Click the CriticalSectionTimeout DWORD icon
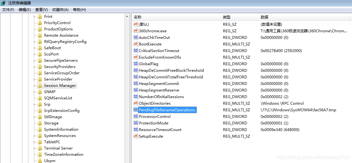This screenshot has width=352, height=163. [x=136, y=50]
